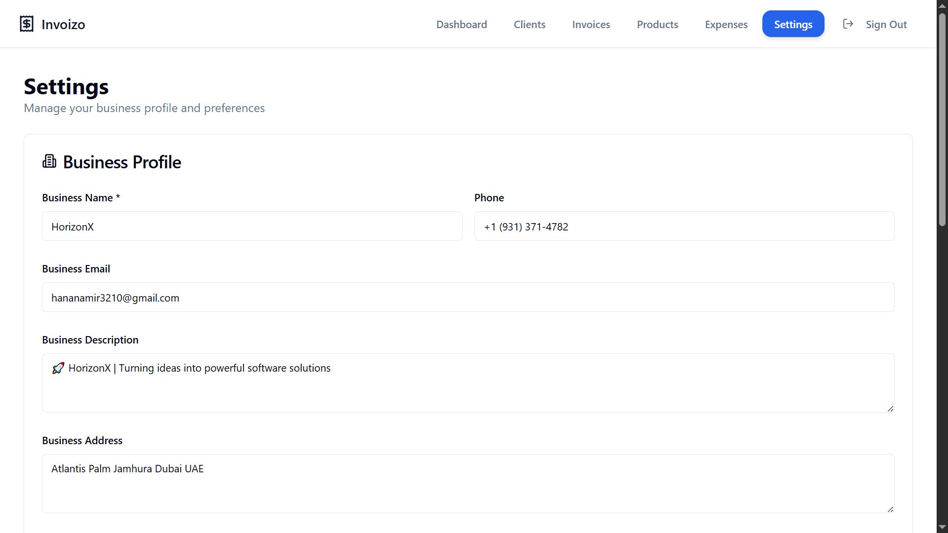
Task: Click the Invoizo receipt logo icon
Action: point(27,24)
